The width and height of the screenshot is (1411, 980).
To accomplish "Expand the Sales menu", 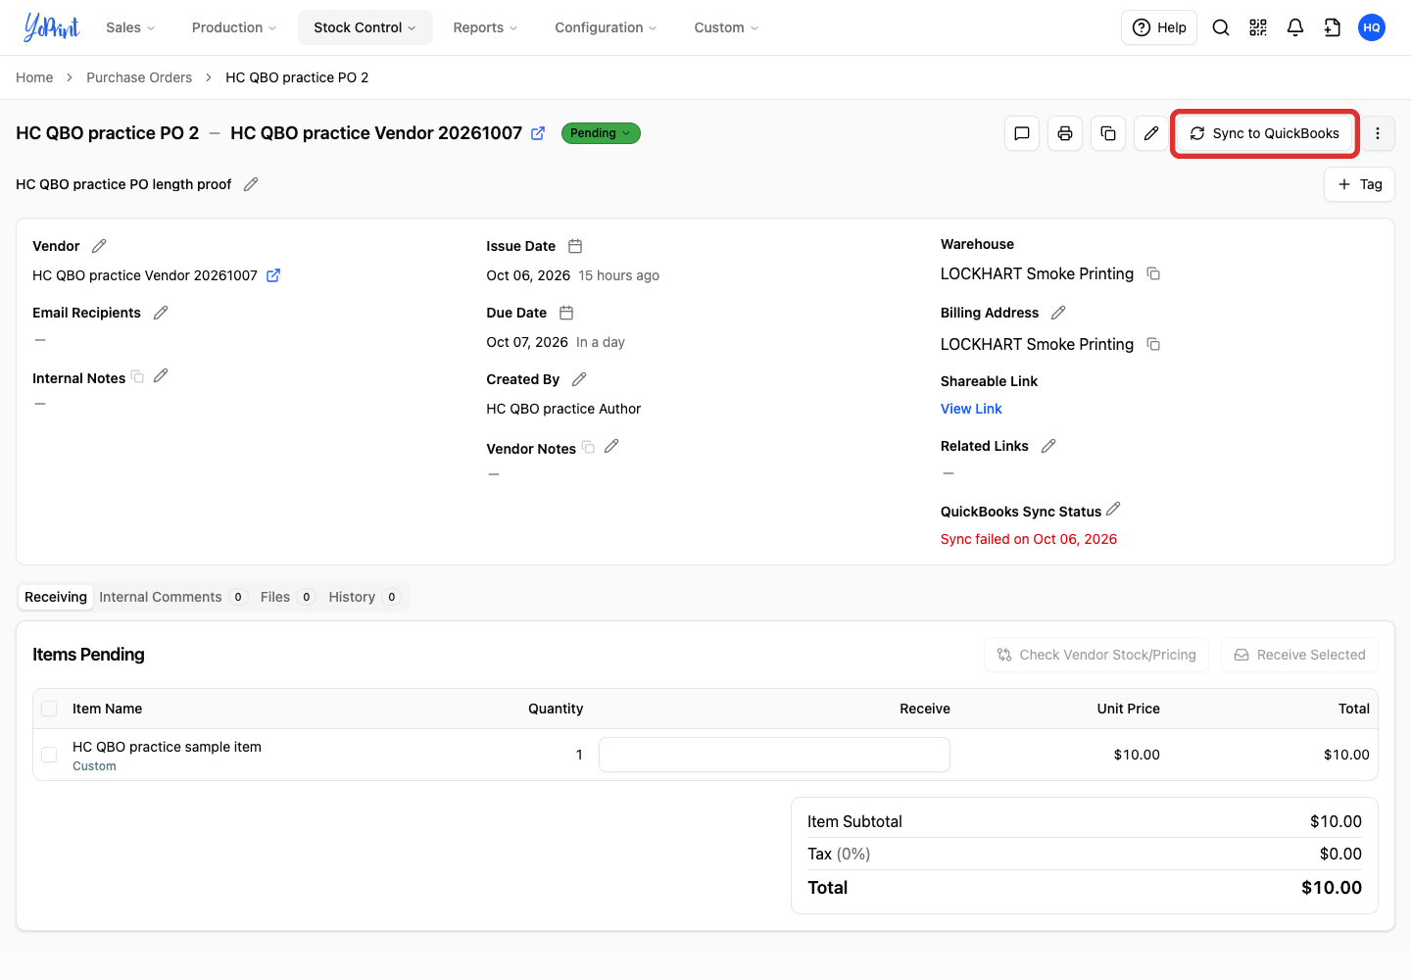I will pyautogui.click(x=130, y=27).
